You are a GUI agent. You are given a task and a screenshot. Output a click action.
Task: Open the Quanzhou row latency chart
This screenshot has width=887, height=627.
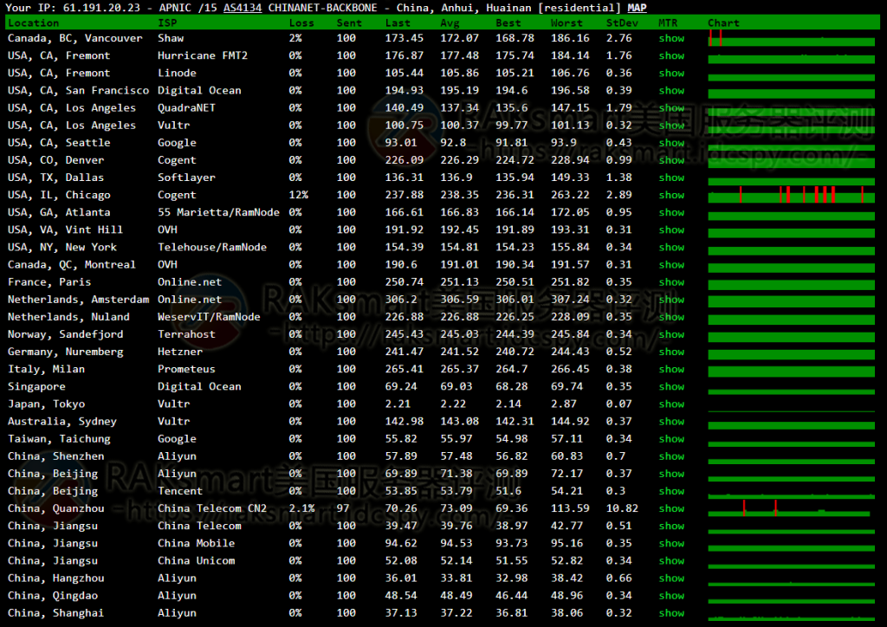click(789, 509)
